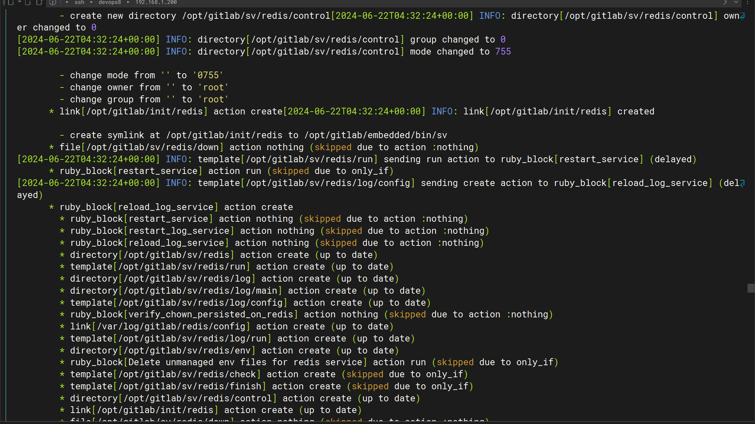Click the right chevron in the top-right tab bar
Viewport: 755px width, 424px height.
coord(725,2)
